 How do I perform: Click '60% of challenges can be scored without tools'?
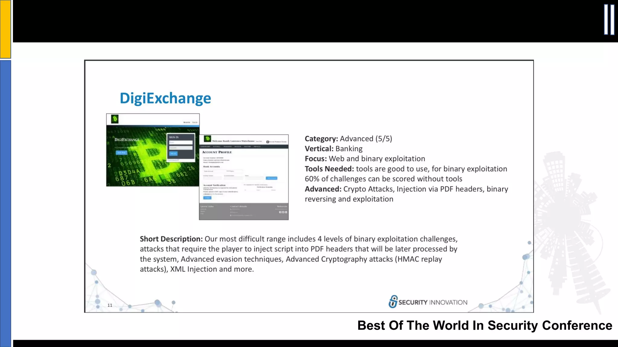[x=384, y=179]
